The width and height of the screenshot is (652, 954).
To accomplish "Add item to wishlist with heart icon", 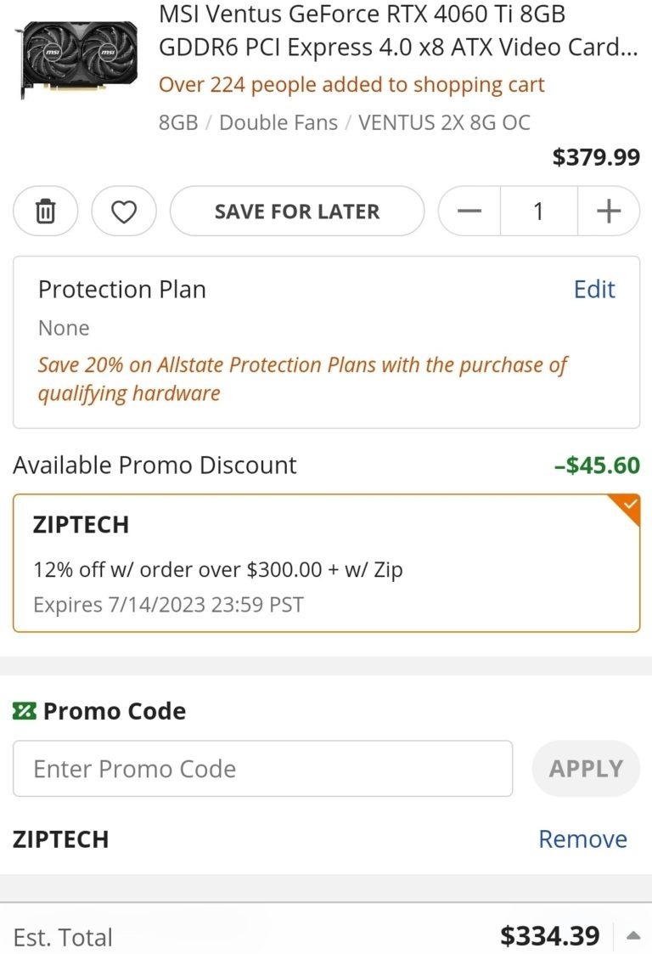I will coord(124,211).
